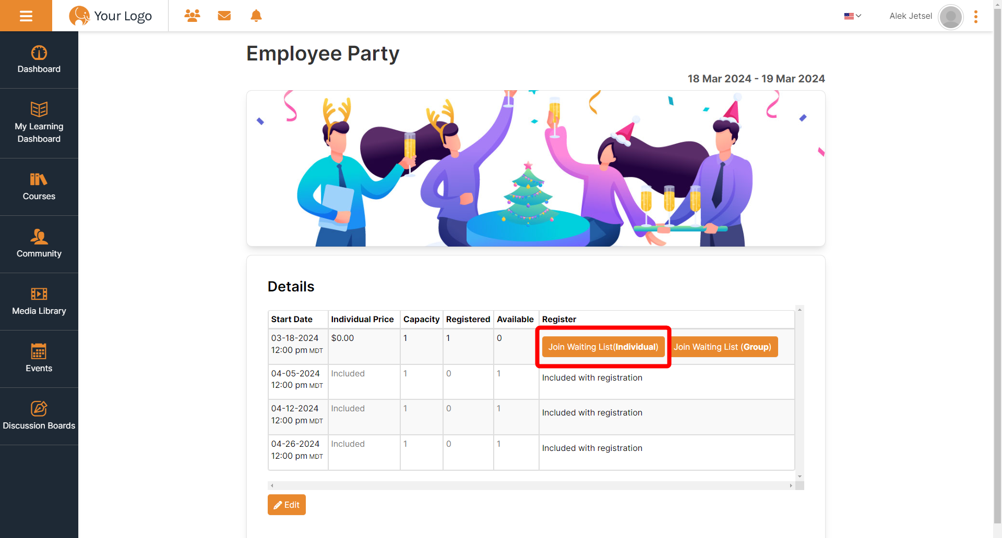The height and width of the screenshot is (538, 1002).
Task: Expand the three-dot options menu
Action: coord(976,16)
